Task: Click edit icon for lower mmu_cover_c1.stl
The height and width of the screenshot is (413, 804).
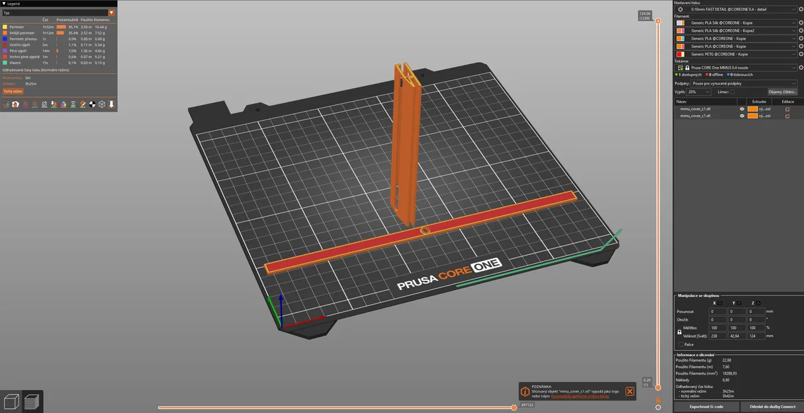Action: pos(787,116)
